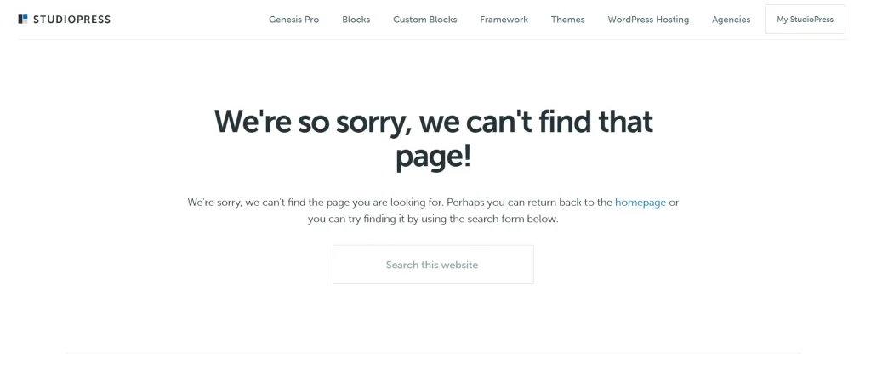Click the STUDIOPRESS wordmark text

(71, 20)
